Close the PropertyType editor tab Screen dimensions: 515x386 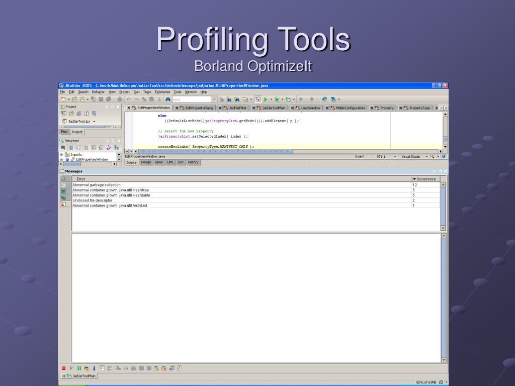point(400,108)
